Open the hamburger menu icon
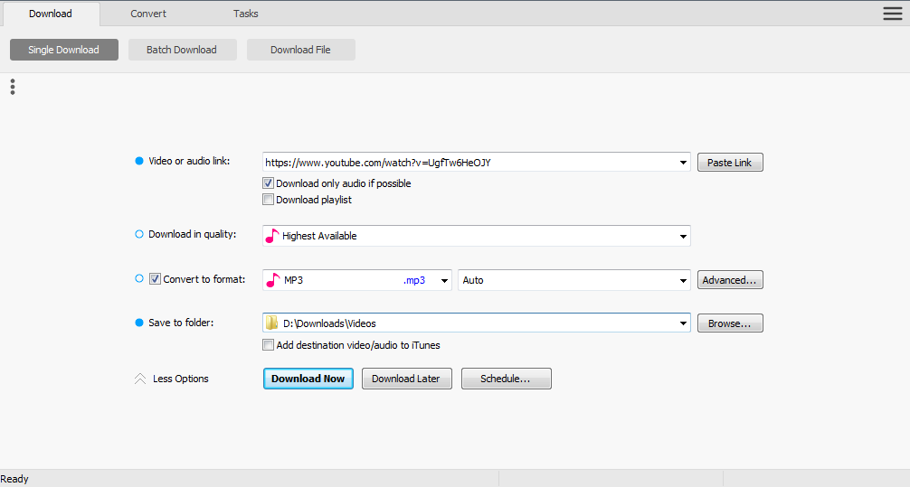The image size is (910, 487). coord(893,14)
